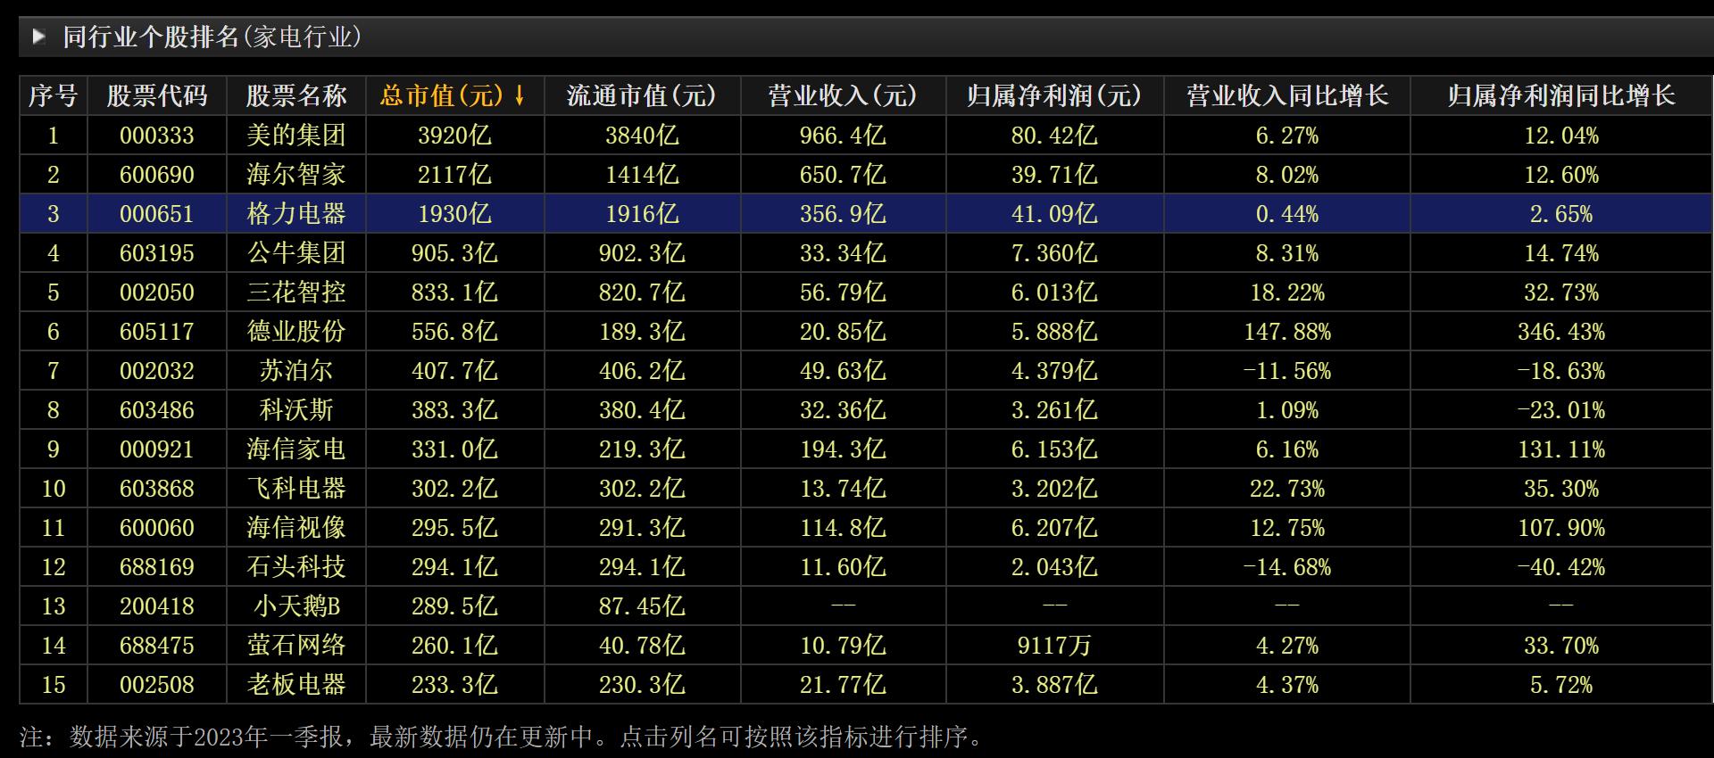The width and height of the screenshot is (1714, 758).
Task: Click stock code 200418
Action: point(157,606)
